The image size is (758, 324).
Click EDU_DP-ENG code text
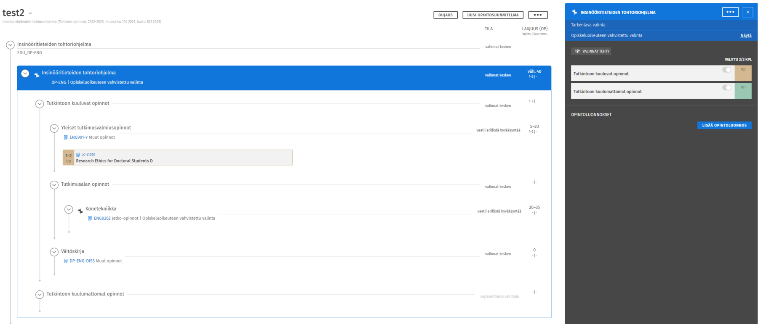29,53
